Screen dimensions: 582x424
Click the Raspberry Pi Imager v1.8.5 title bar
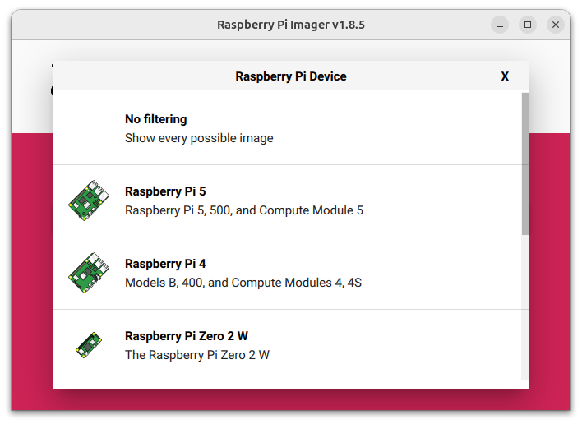(291, 25)
